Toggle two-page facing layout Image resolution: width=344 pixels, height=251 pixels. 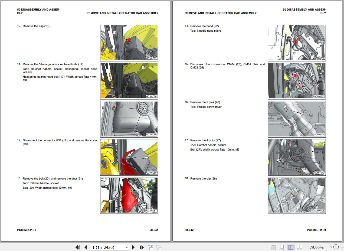point(291,247)
